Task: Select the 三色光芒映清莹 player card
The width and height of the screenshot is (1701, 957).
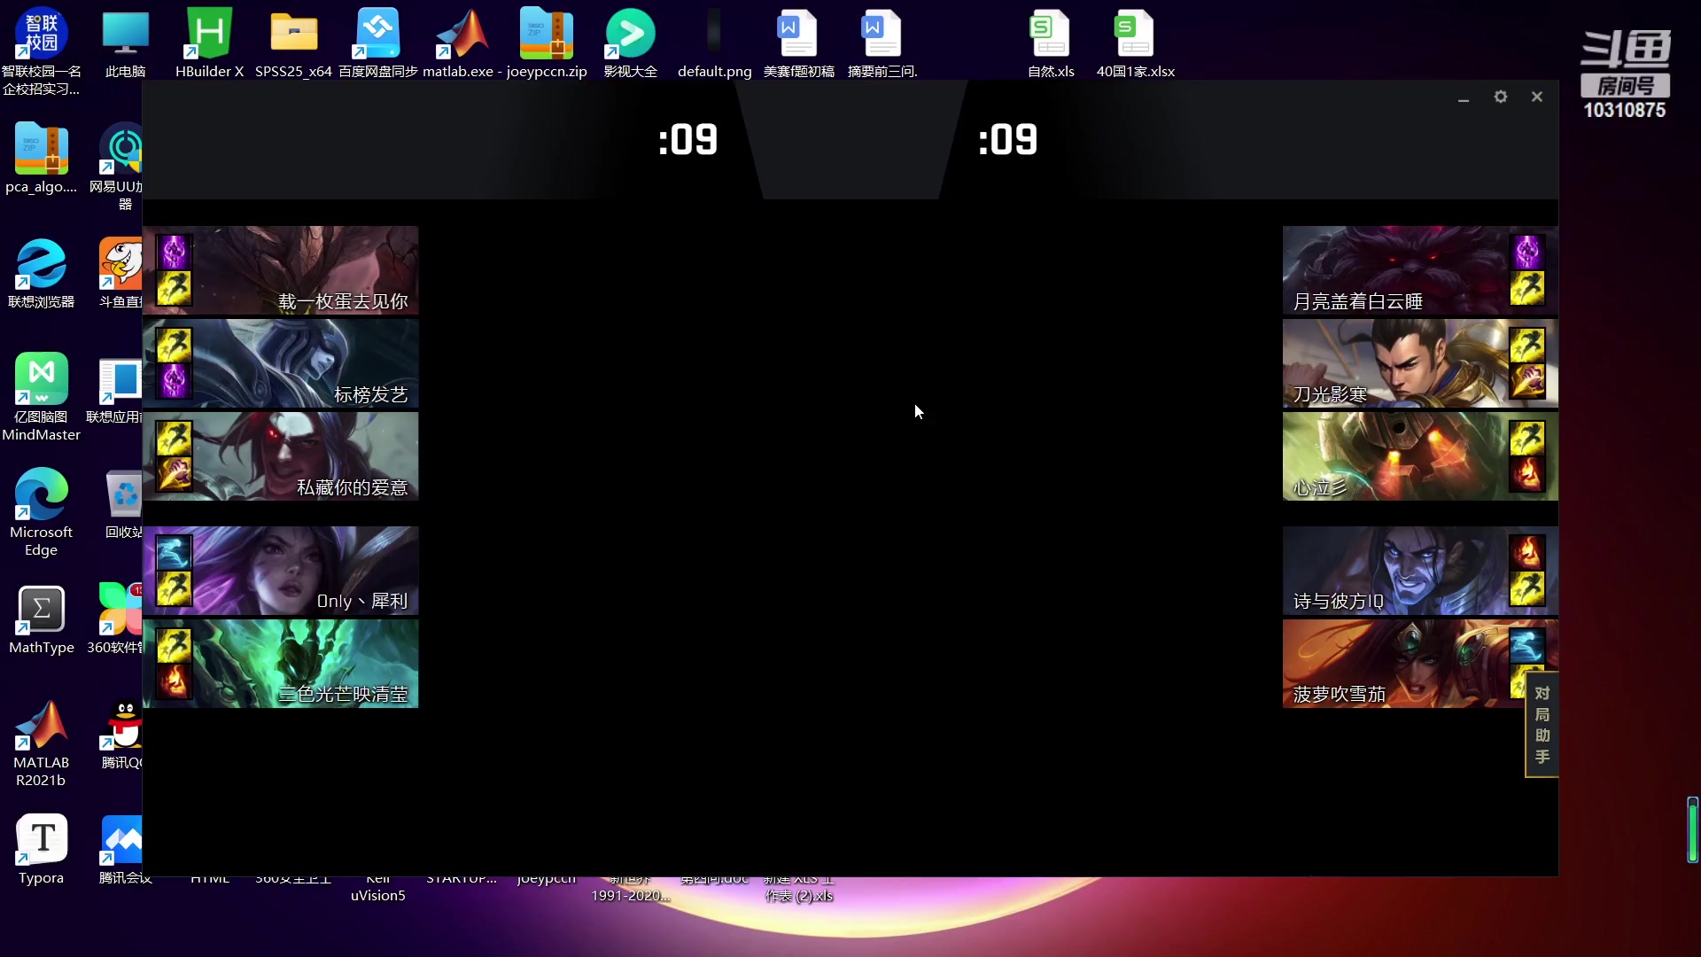Action: [x=280, y=664]
